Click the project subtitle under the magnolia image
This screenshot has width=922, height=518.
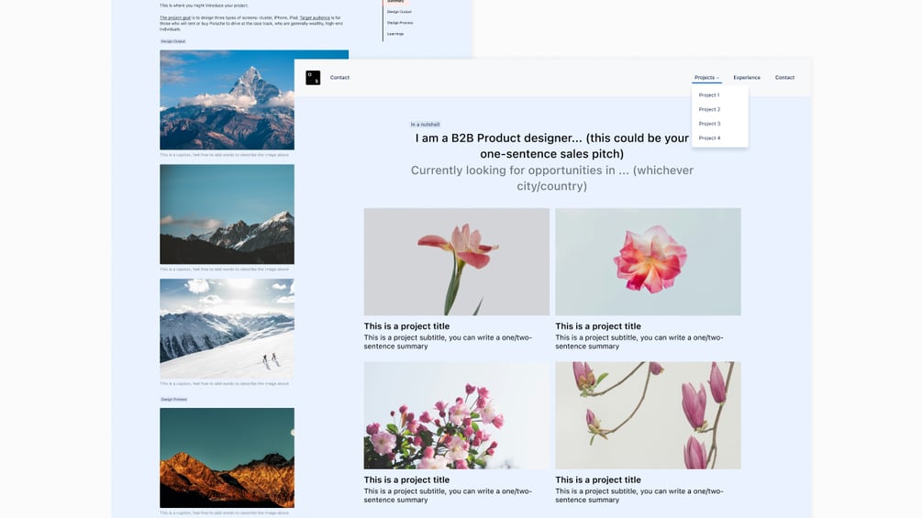pos(639,496)
